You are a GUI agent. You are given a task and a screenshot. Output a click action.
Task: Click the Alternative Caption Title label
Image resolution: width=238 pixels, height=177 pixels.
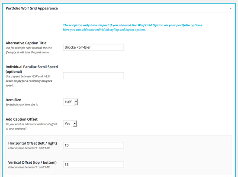tap(26, 43)
